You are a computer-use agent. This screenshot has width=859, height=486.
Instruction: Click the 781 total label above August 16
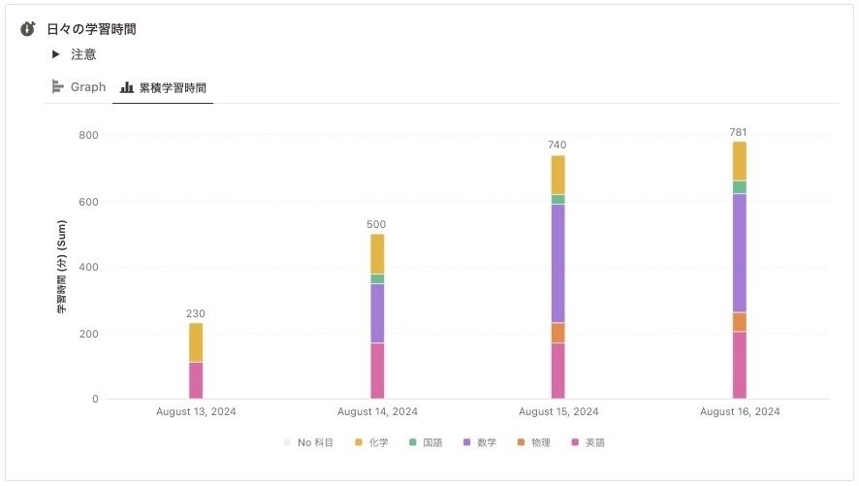[x=739, y=133]
